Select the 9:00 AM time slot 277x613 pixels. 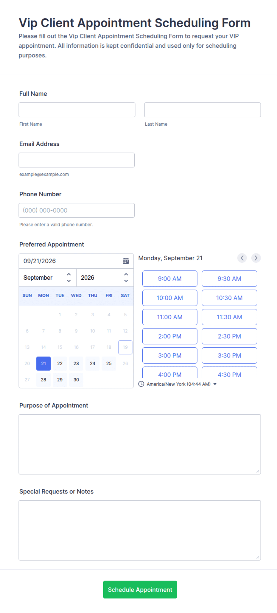tap(170, 279)
